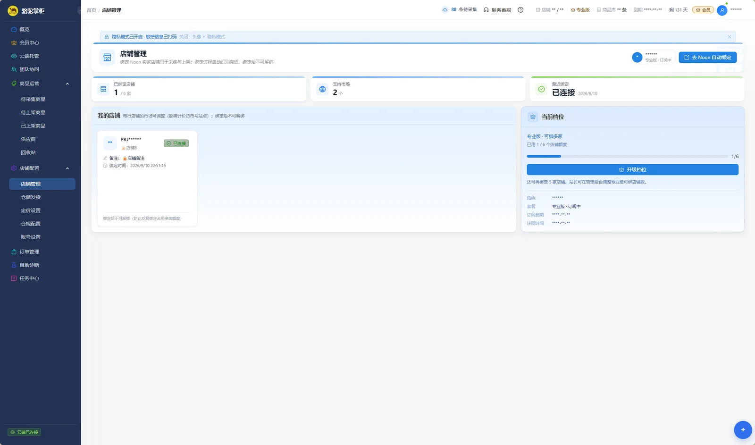Click the 已绑定店铺 store icon
Viewport: 755px width, 445px height.
coord(103,89)
